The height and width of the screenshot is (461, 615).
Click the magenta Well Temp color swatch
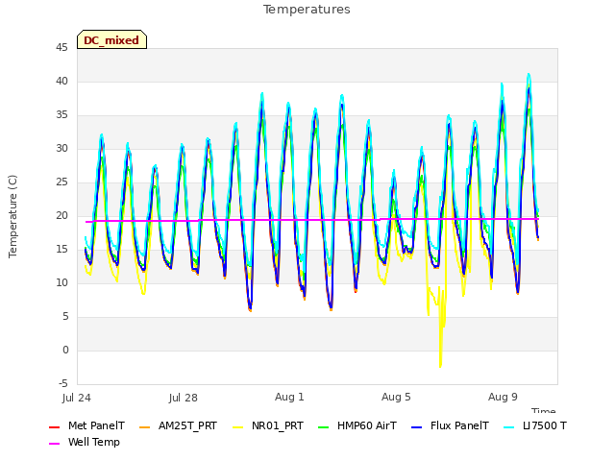coord(54,444)
